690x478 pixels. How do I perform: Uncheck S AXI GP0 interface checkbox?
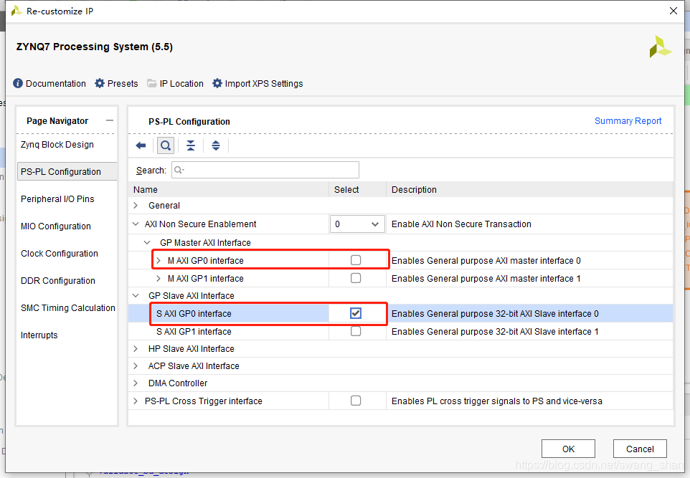356,313
